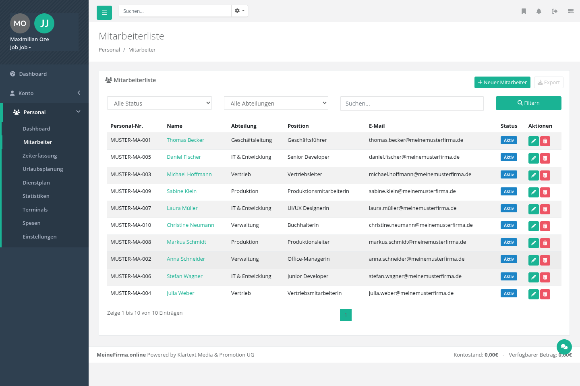Click the email laura.müller@meinemusterfirma.de
The height and width of the screenshot is (386, 580).
click(412, 208)
